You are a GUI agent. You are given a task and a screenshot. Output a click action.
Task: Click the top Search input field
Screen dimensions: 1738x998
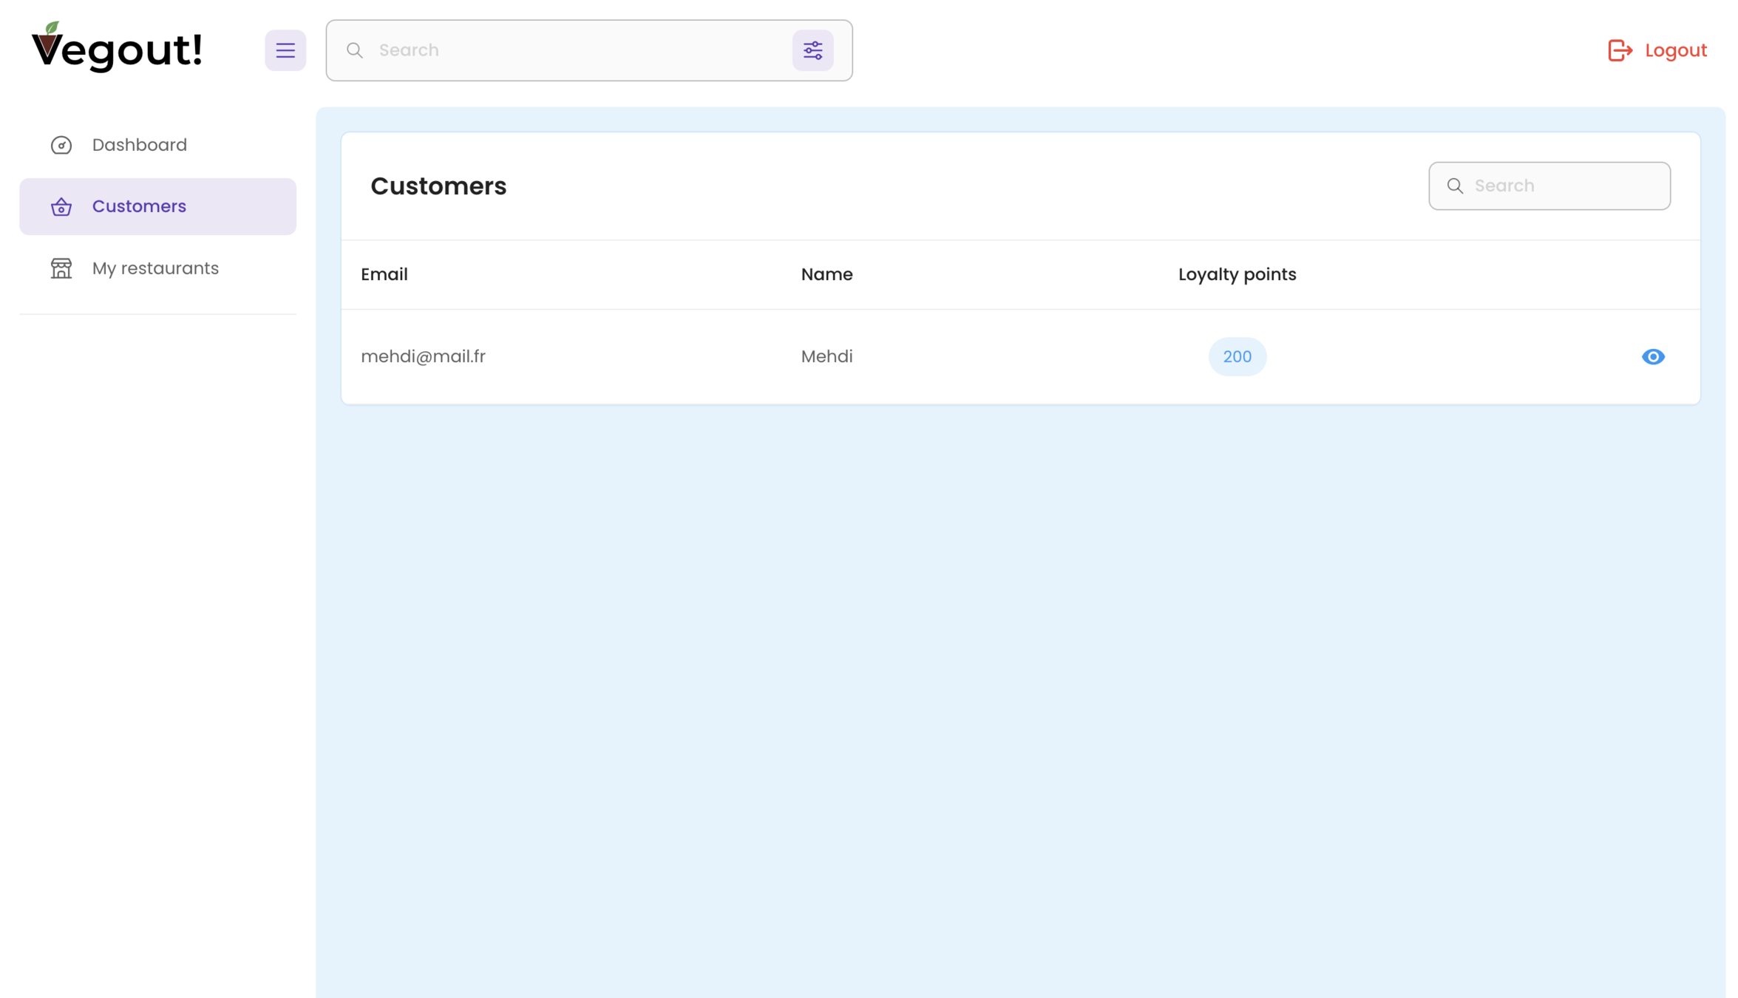coord(577,50)
